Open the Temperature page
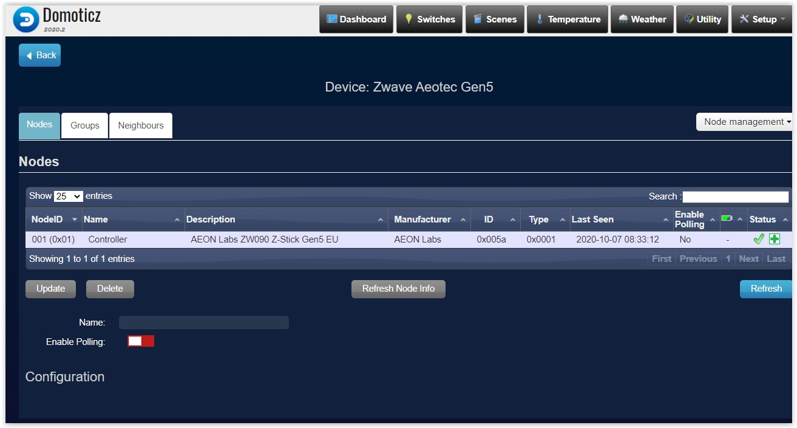The image size is (797, 428). click(568, 19)
